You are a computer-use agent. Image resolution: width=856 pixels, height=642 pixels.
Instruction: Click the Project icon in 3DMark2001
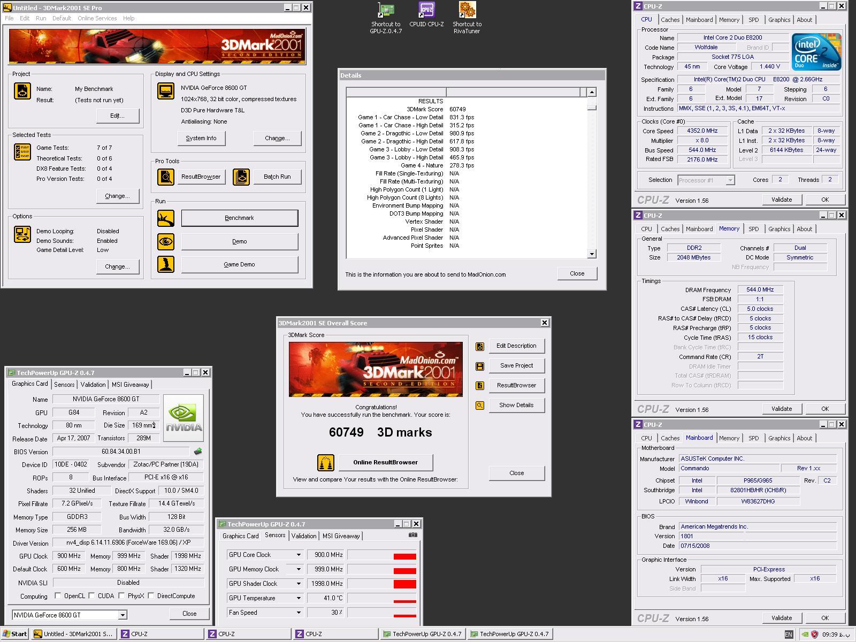pos(22,91)
